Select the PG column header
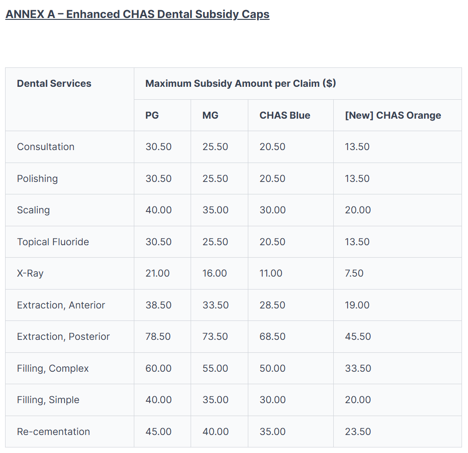This screenshot has width=468, height=453. (x=152, y=115)
